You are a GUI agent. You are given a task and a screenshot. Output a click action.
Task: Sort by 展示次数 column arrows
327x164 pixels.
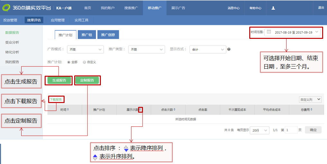(x=140, y=110)
